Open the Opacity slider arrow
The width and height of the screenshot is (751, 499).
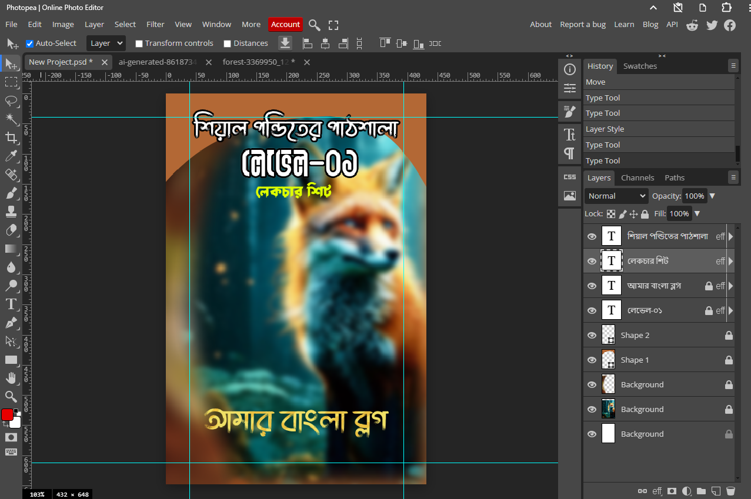pos(712,196)
